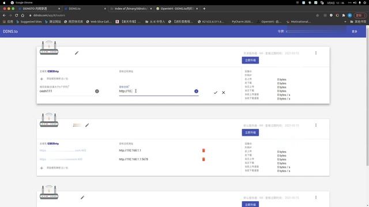Image resolution: width=369 pixels, height=207 pixels.
Task: Open second https domain link in second card
Action: (x=61, y=159)
